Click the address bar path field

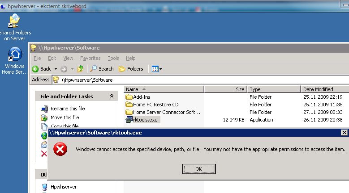point(200,80)
